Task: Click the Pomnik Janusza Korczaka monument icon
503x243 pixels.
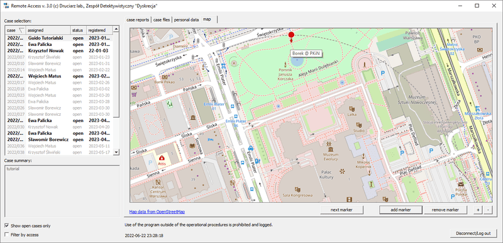Action: click(285, 64)
